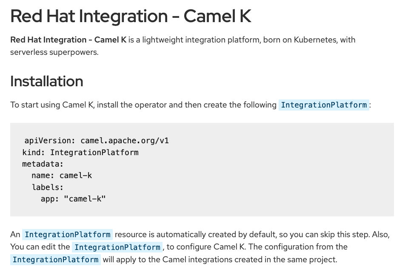The width and height of the screenshot is (402, 275).
Task: Click the "apiVersion: camel.apache.org/v1" code line
Action: [97, 141]
